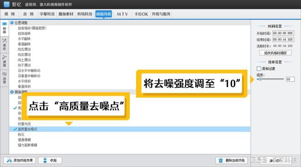Collapse the 位置调整 group
301x167 pixels.
coord(12,23)
